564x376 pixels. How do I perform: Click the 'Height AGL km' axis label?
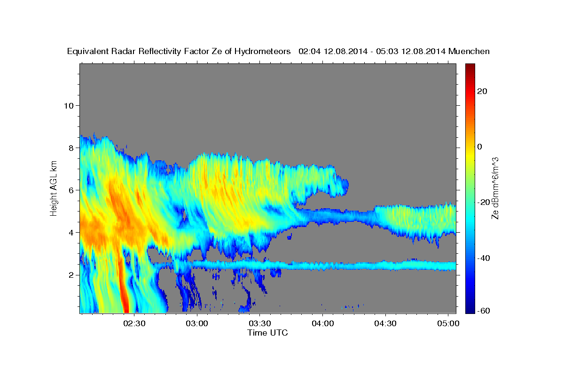click(54, 188)
